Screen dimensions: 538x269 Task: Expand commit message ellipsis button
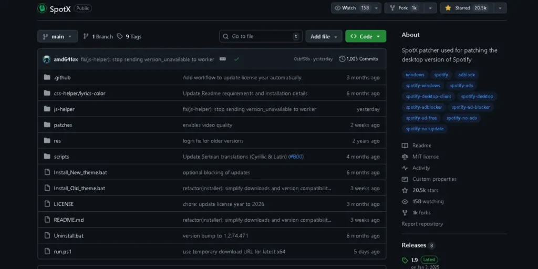(223, 59)
